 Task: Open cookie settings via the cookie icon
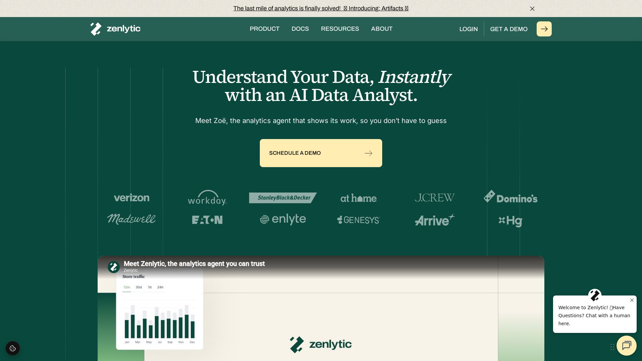click(12, 348)
